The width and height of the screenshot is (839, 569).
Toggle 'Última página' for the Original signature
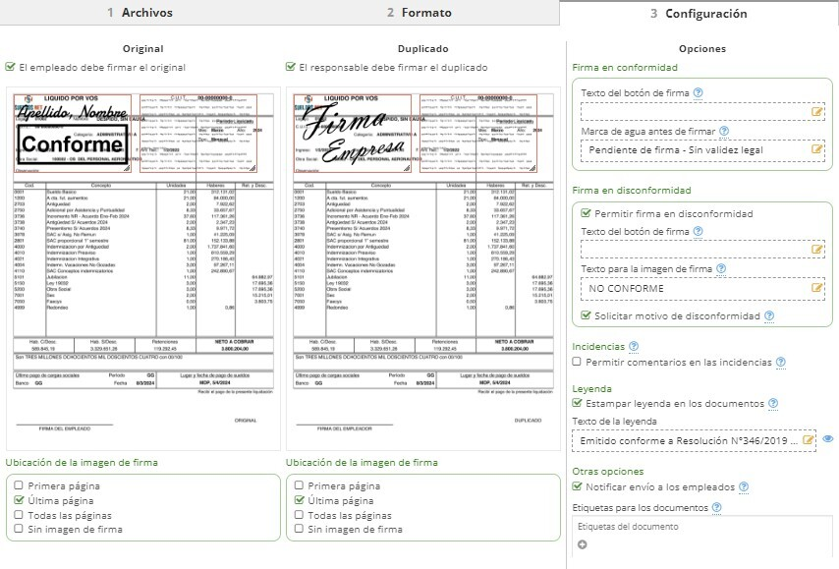[19, 500]
